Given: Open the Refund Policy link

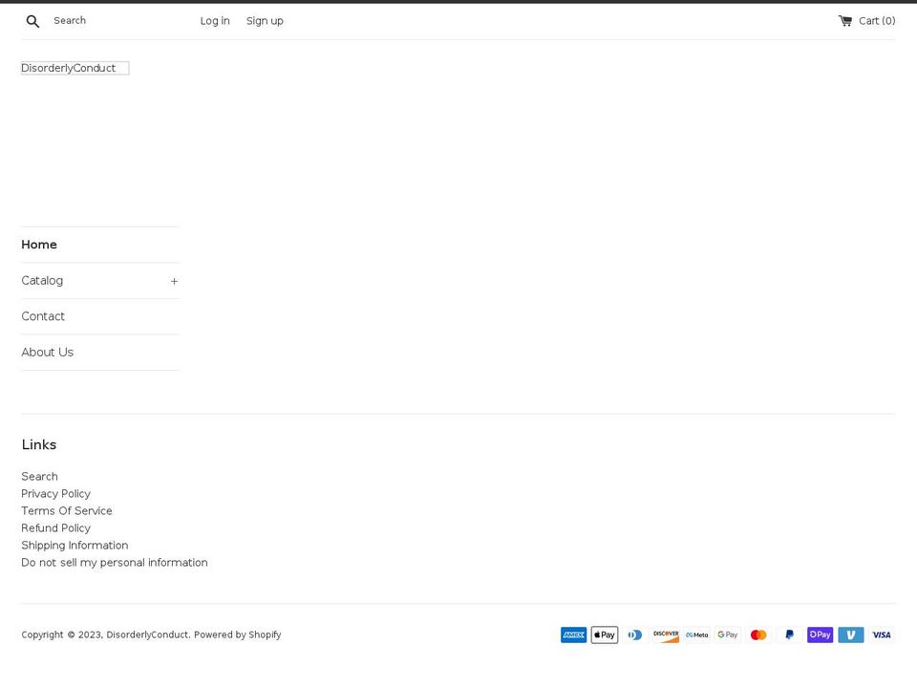Looking at the screenshot, I should 56,528.
